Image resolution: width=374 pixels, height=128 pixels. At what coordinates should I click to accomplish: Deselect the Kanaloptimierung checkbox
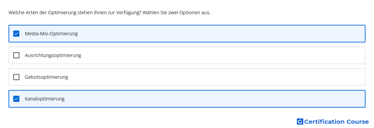coord(16,99)
